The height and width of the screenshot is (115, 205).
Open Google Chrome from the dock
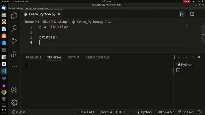(x=4, y=92)
